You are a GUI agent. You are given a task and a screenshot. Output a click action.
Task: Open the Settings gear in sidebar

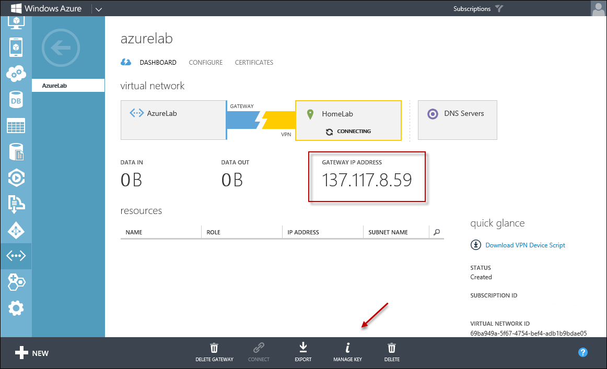[x=16, y=308]
